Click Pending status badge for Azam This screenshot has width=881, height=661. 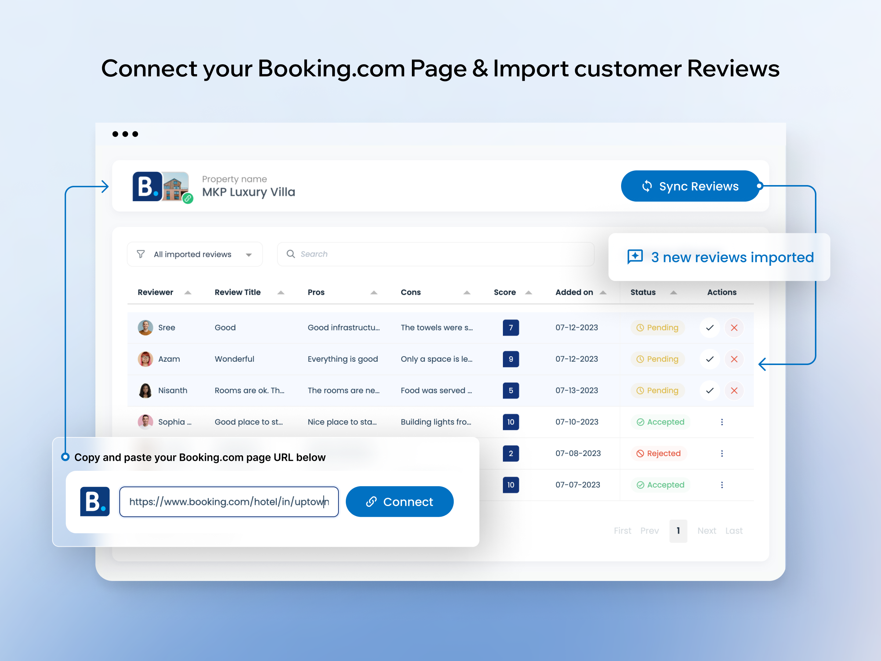(657, 359)
